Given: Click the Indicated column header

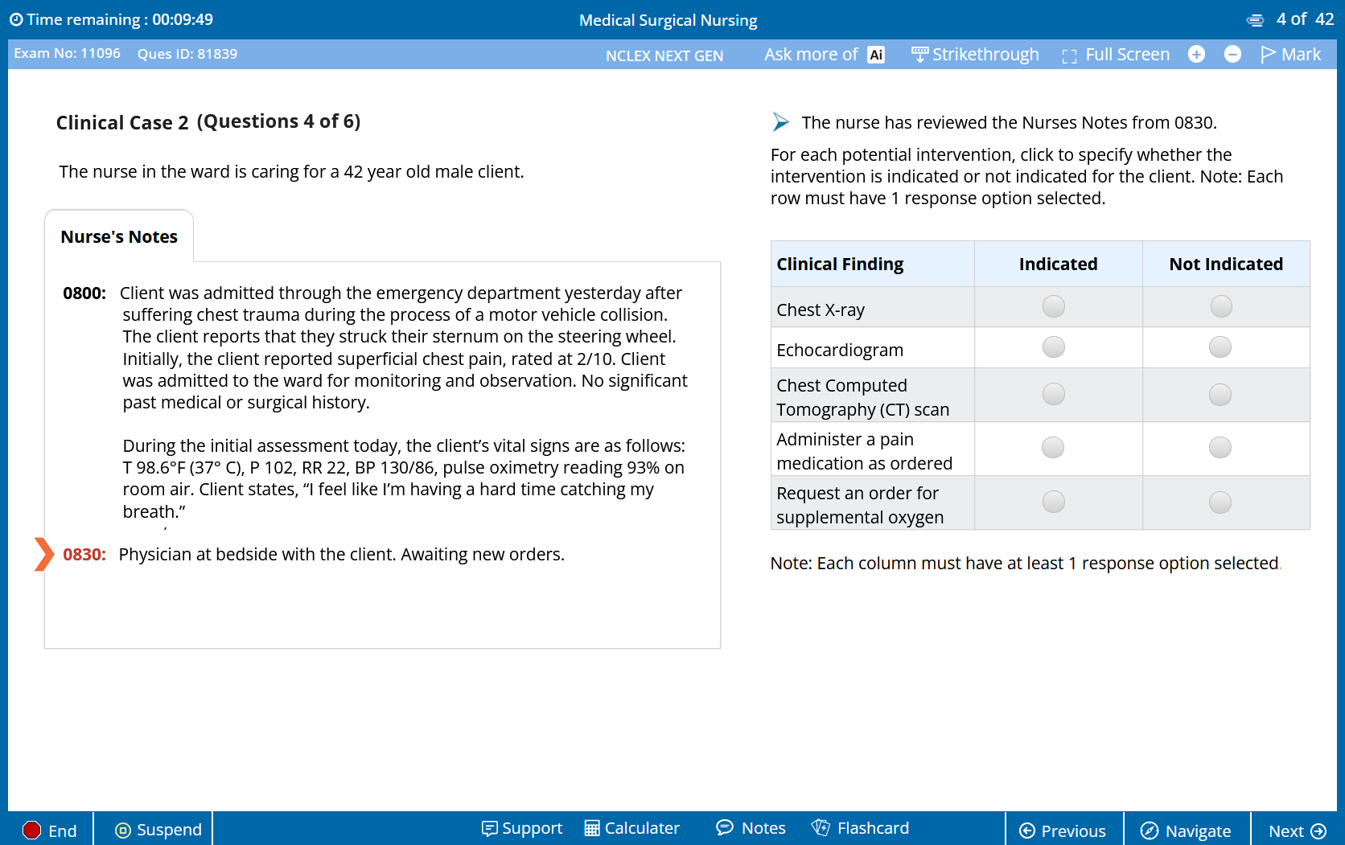Looking at the screenshot, I should [x=1058, y=264].
